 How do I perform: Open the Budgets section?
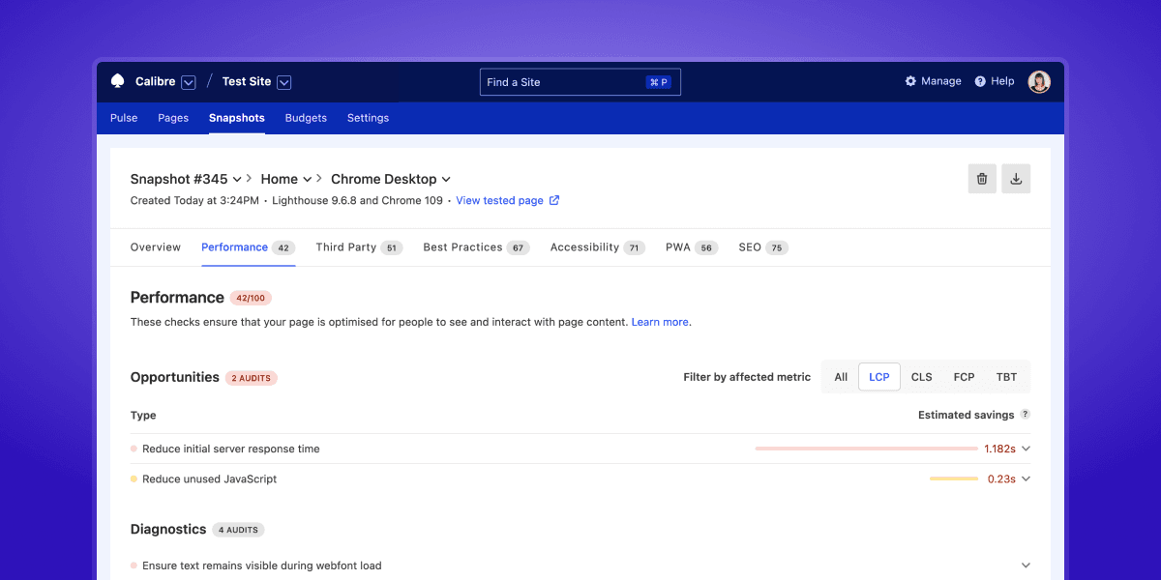click(x=306, y=117)
